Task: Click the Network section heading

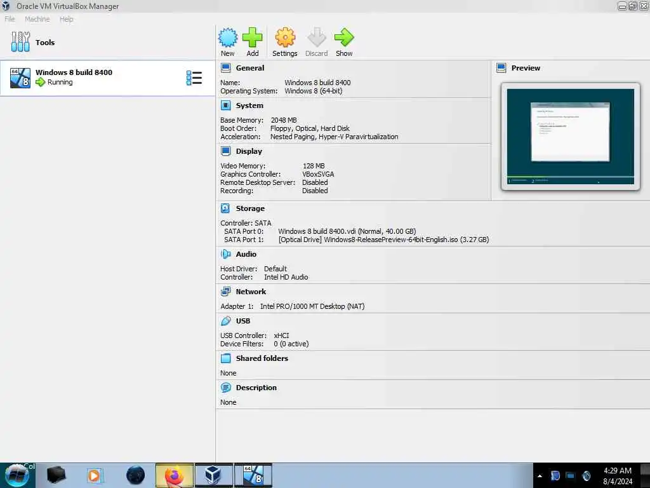Action: (251, 291)
